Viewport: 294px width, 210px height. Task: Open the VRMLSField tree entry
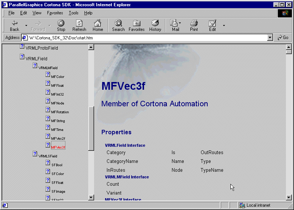click(x=48, y=156)
